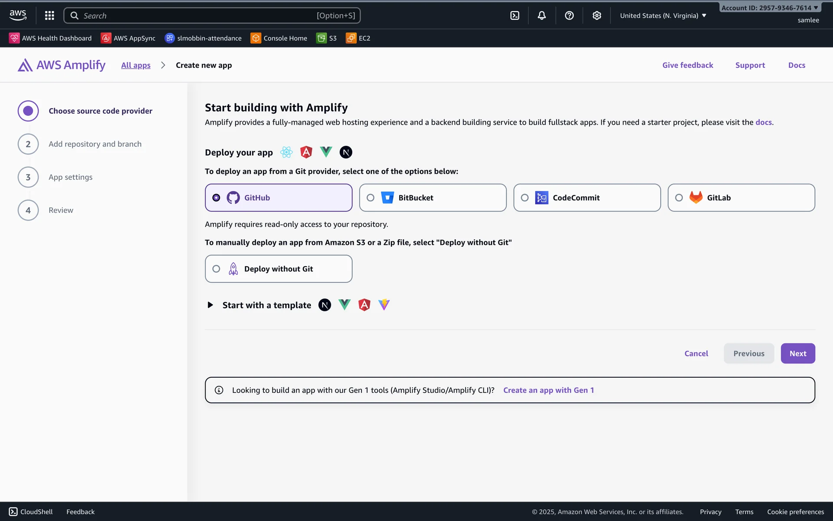This screenshot has width=833, height=521.
Task: Open the help question mark icon
Action: pos(569,16)
